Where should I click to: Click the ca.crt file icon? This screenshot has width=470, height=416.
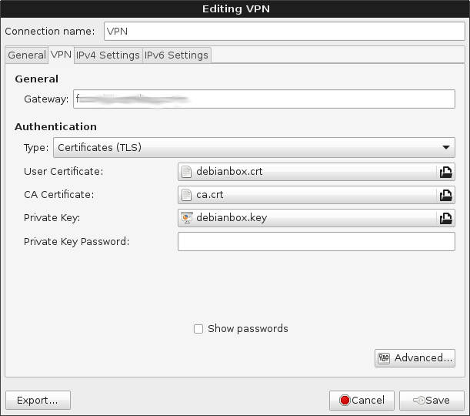186,195
